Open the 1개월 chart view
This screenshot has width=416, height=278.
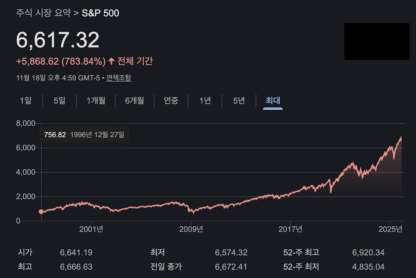pyautogui.click(x=96, y=101)
